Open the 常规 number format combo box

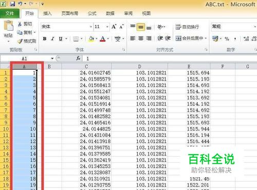[234, 27]
